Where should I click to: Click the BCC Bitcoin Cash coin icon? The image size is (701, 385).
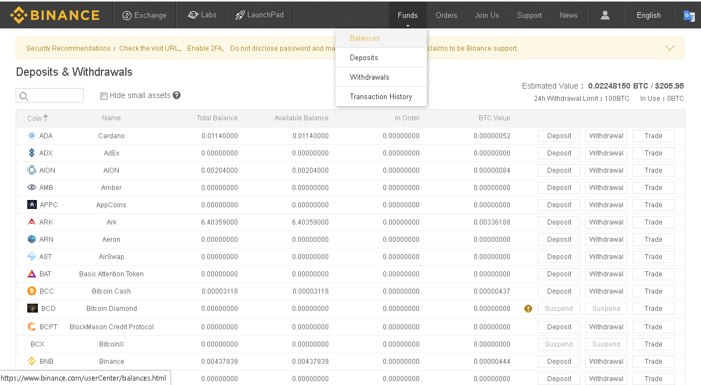32,291
